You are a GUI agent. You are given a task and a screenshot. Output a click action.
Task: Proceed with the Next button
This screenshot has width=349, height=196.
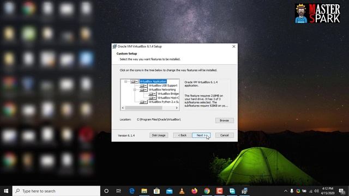point(201,136)
